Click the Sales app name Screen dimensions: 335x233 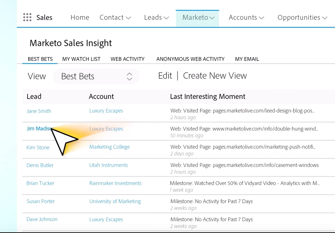tap(44, 18)
